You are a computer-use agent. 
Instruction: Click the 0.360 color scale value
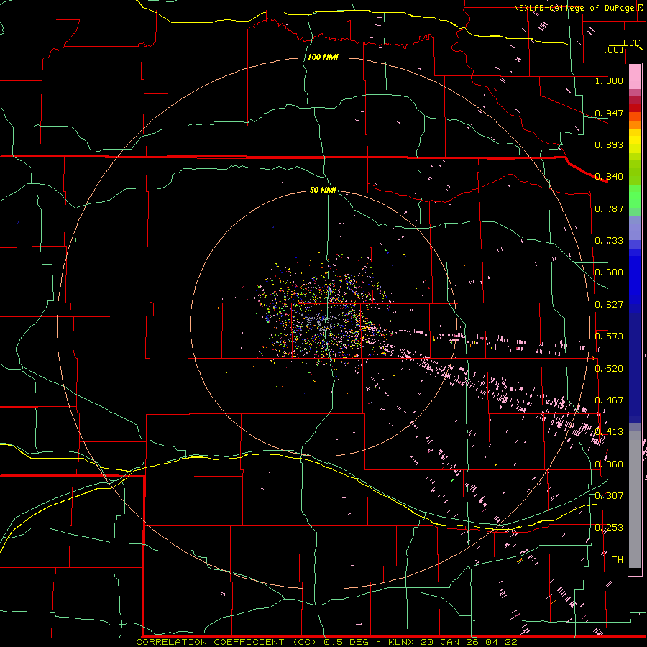coord(609,464)
